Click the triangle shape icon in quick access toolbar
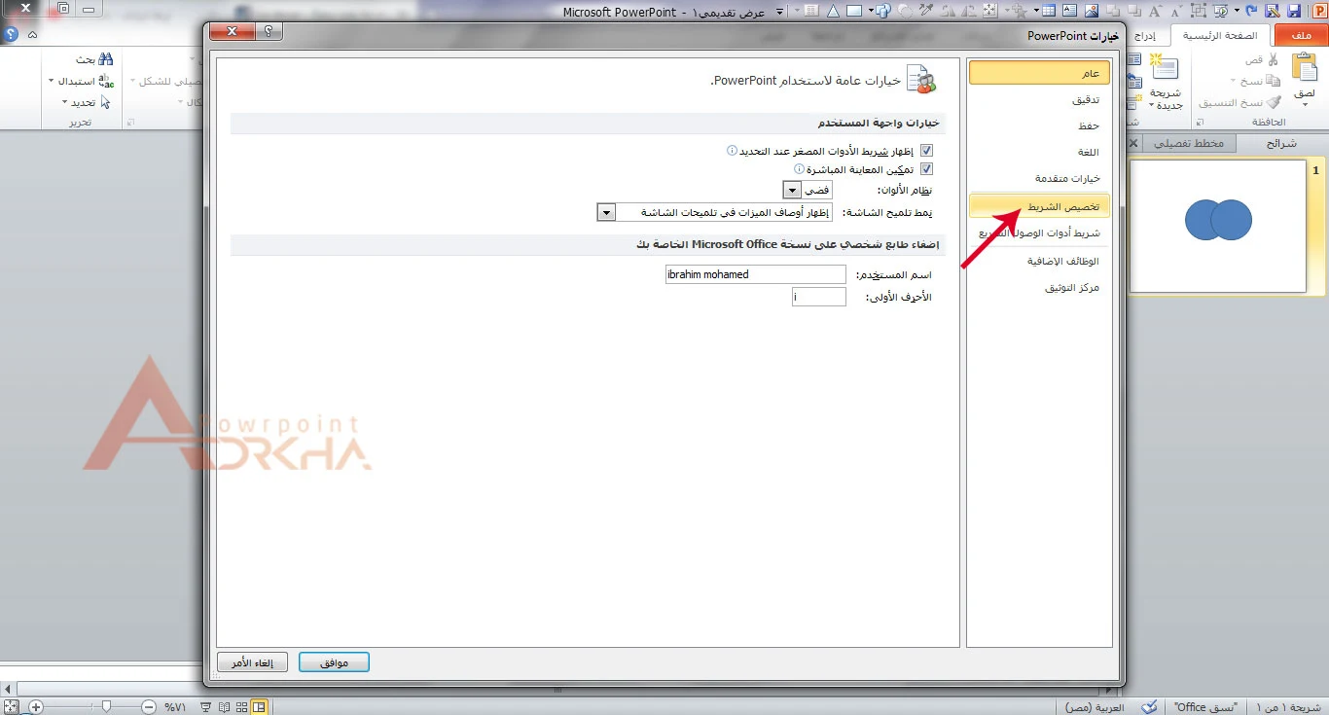This screenshot has height=715, width=1329. (x=833, y=11)
